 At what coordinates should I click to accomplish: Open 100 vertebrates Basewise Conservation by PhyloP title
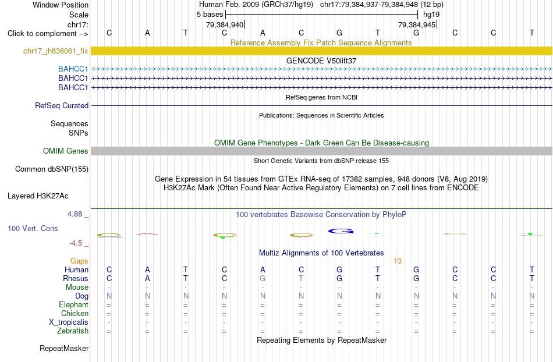[x=321, y=214]
